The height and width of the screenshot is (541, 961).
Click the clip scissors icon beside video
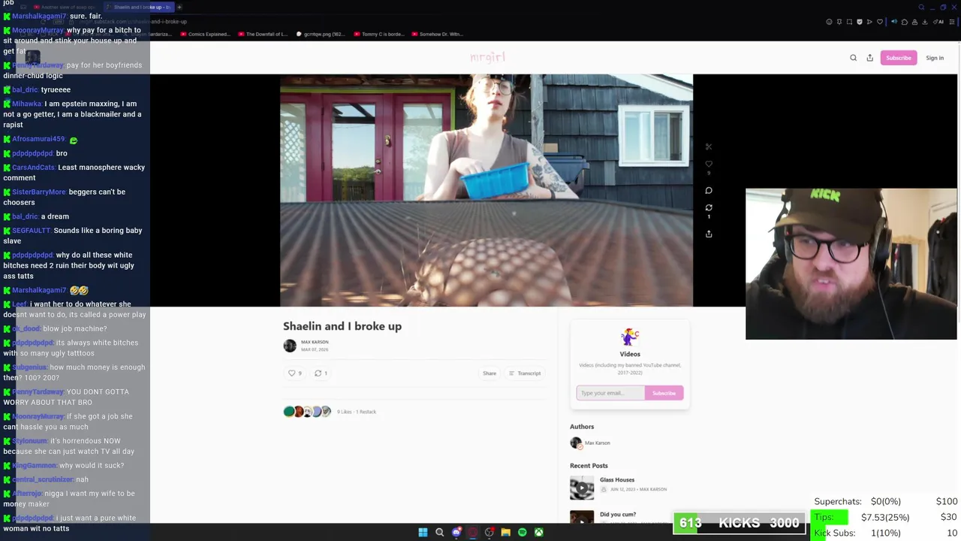pos(708,147)
